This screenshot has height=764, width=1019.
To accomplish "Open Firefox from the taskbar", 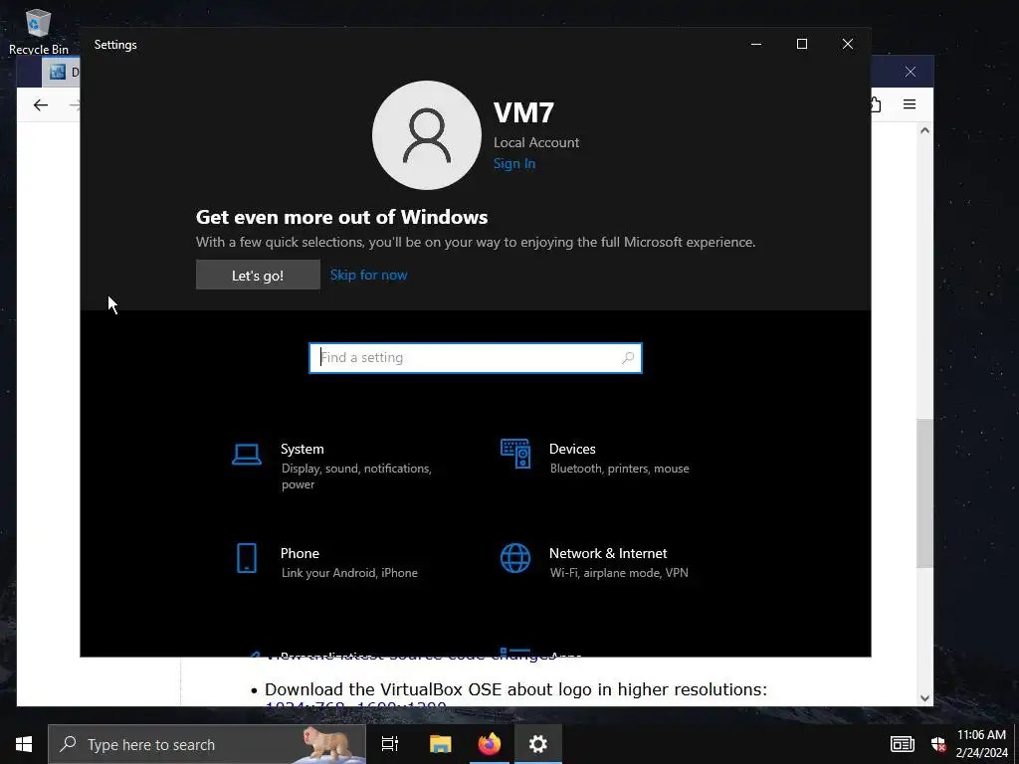I will (490, 744).
